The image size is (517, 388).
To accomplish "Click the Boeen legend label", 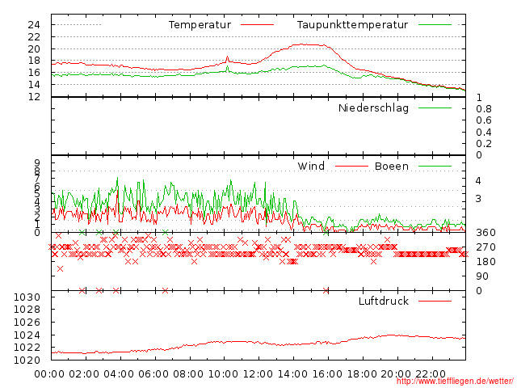I will pyautogui.click(x=392, y=166).
